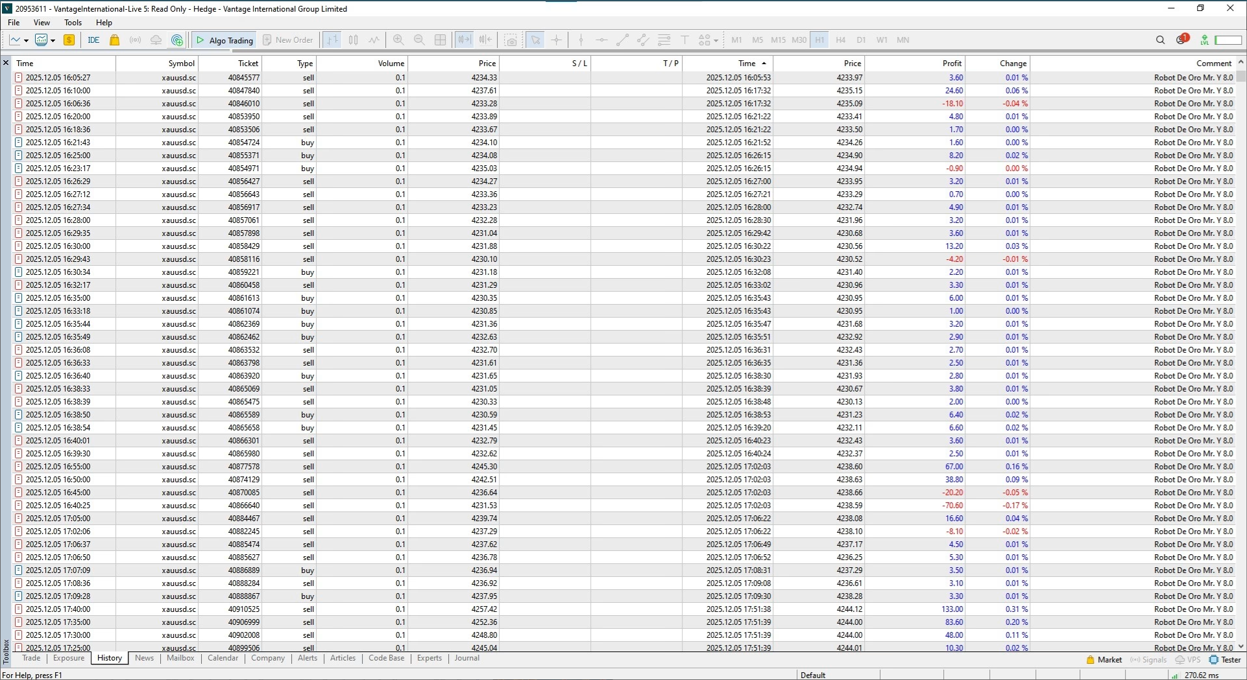Open the Market shopping bag icon
Image resolution: width=1247 pixels, height=680 pixels.
(x=115, y=40)
